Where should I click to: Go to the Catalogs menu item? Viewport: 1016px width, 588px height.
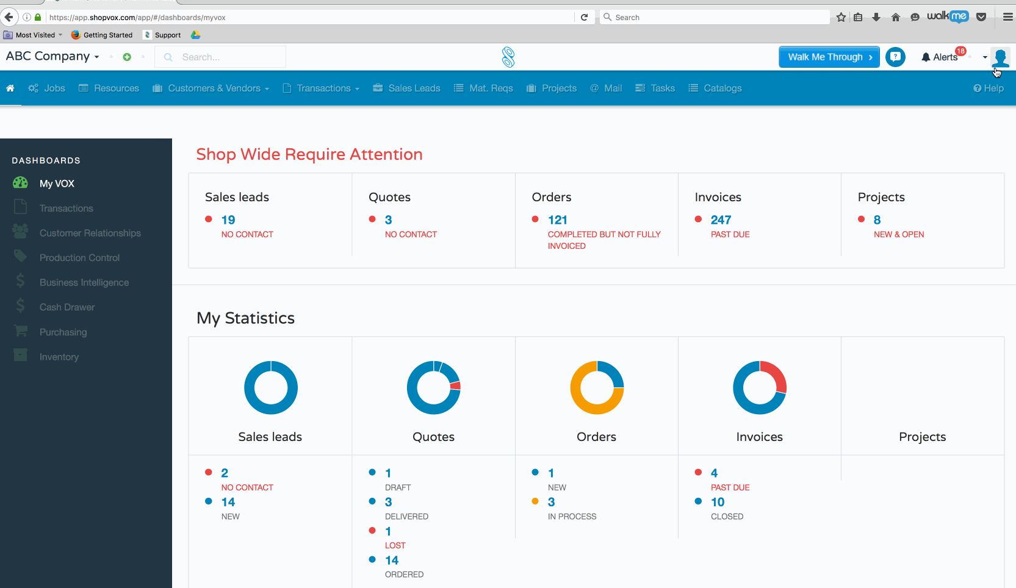point(715,88)
